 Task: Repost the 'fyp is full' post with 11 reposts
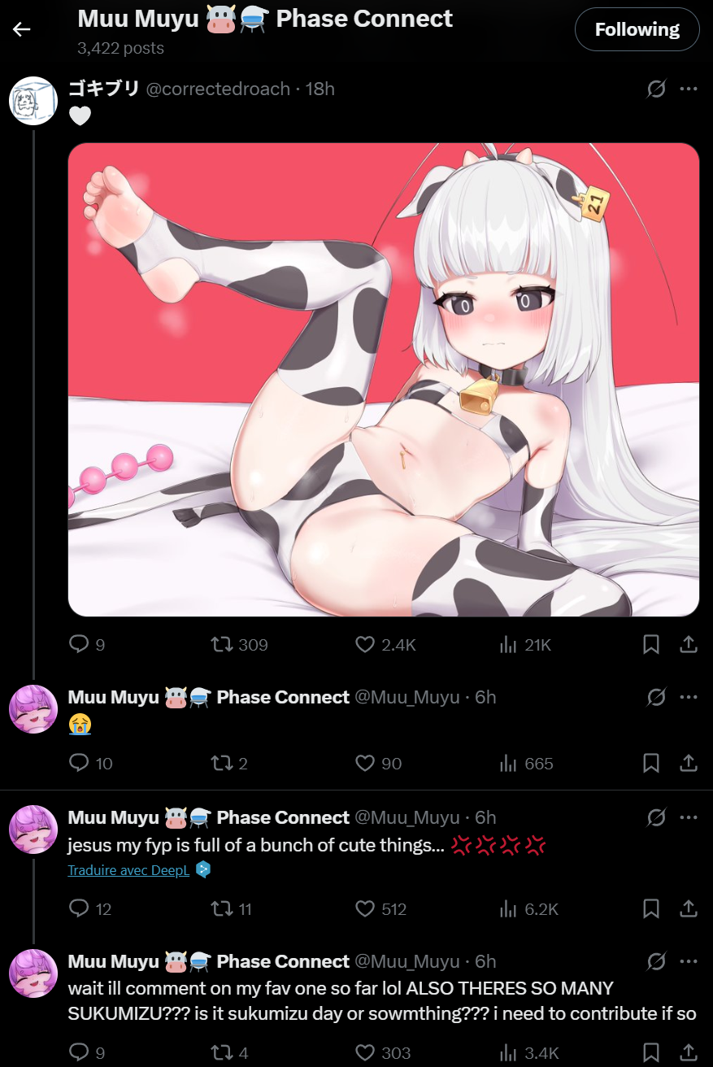231,909
